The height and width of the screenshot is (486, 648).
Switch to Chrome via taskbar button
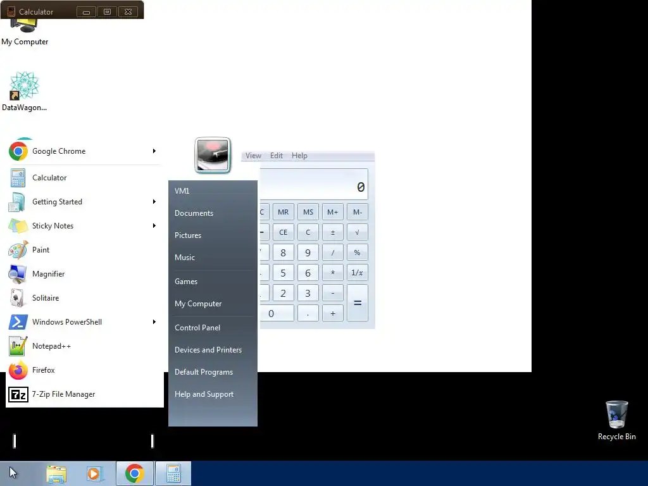135,473
